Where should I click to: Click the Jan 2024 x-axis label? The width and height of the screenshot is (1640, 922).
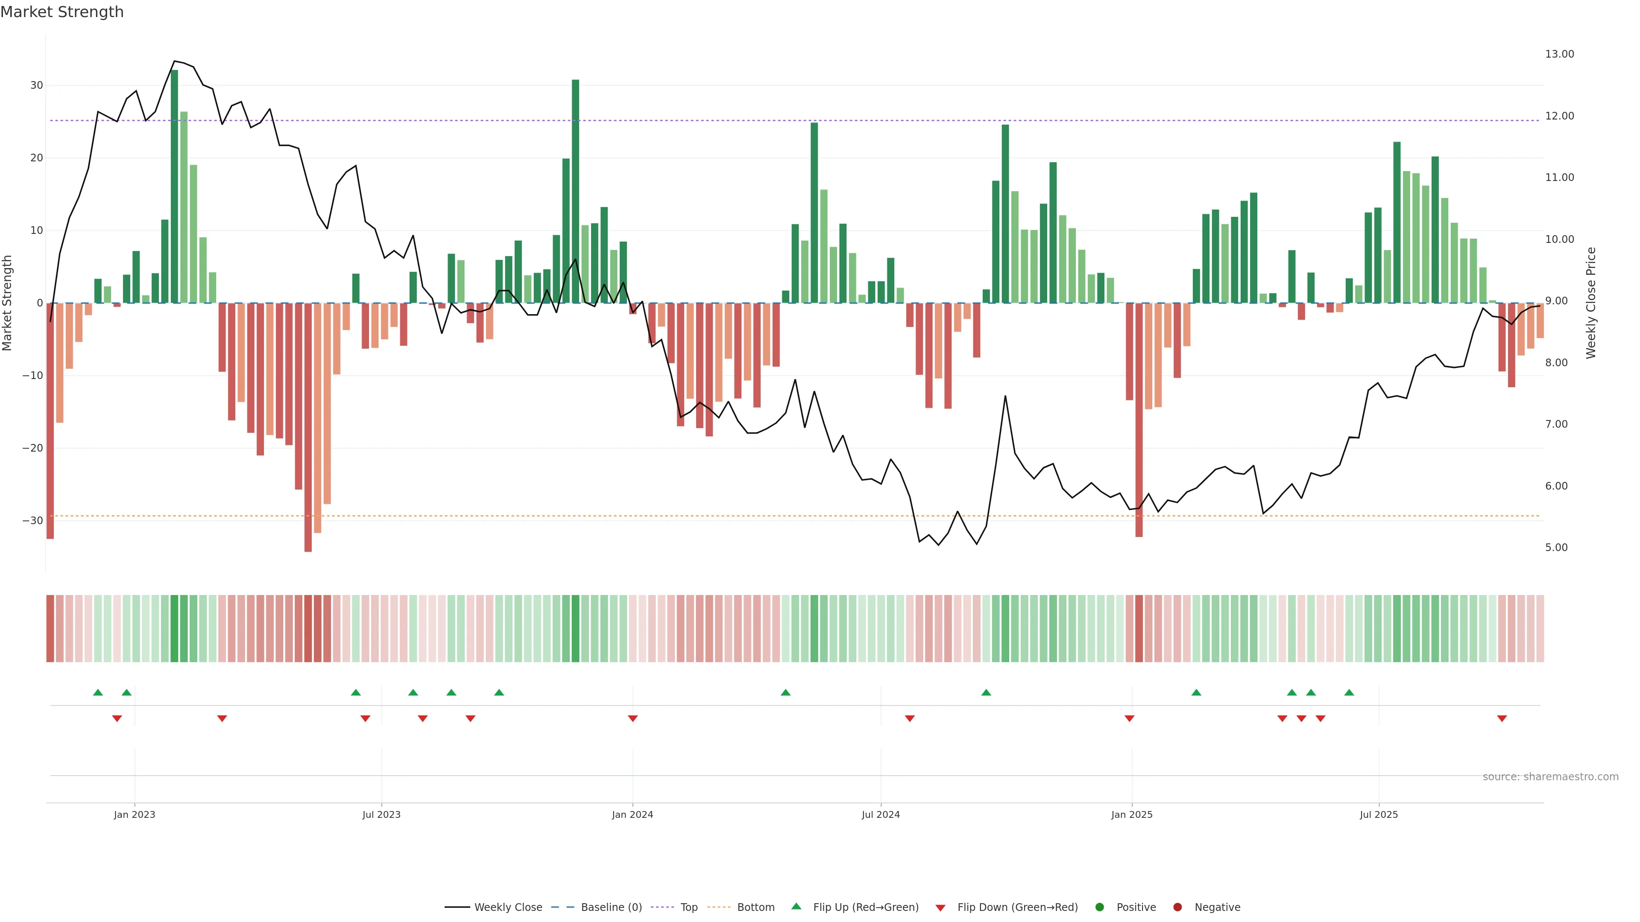[632, 814]
